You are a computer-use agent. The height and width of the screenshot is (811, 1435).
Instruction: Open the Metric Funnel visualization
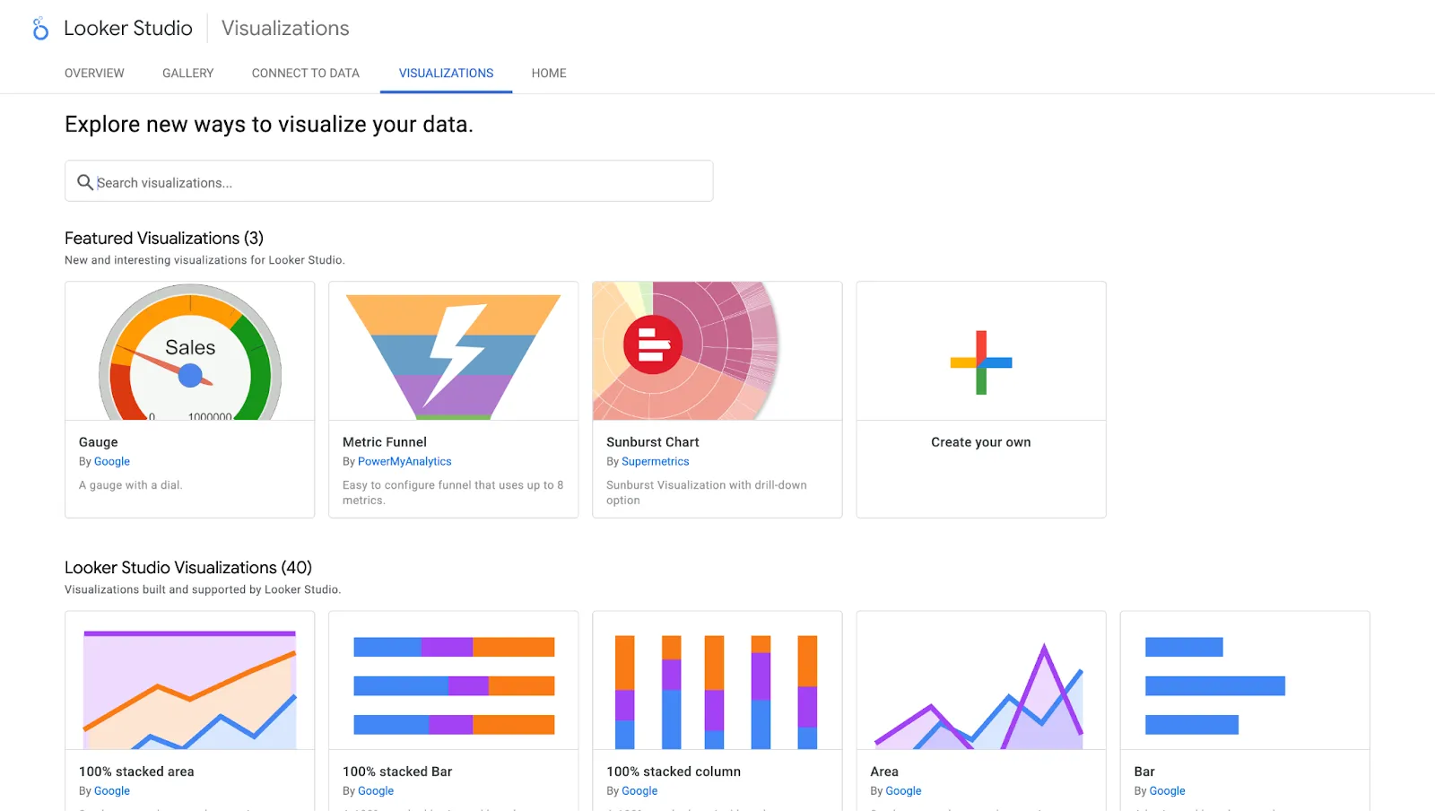pyautogui.click(x=453, y=351)
